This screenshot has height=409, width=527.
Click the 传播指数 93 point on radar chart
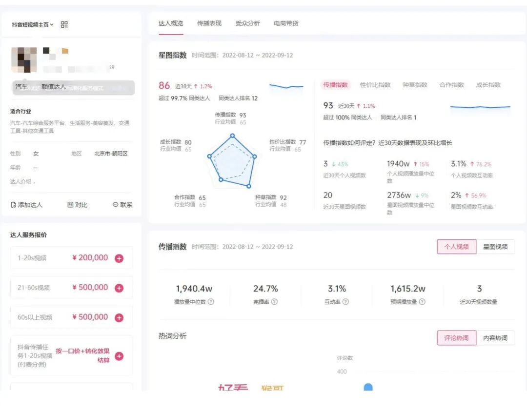(232, 136)
